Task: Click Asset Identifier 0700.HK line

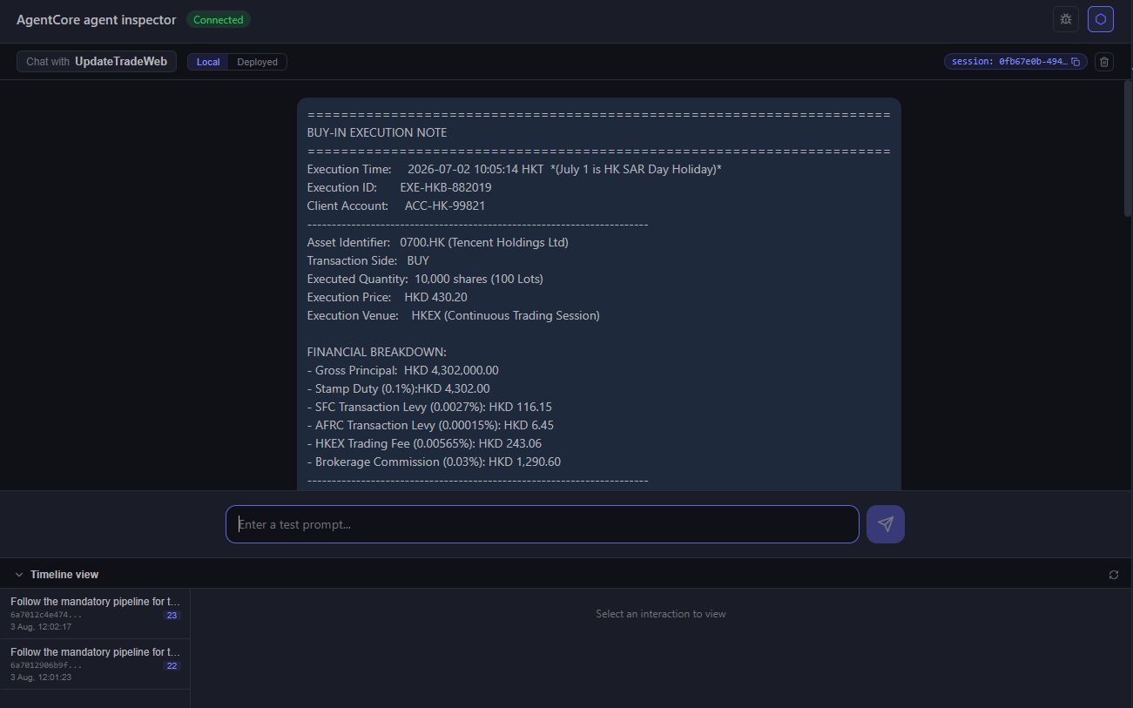Action: tap(438, 242)
